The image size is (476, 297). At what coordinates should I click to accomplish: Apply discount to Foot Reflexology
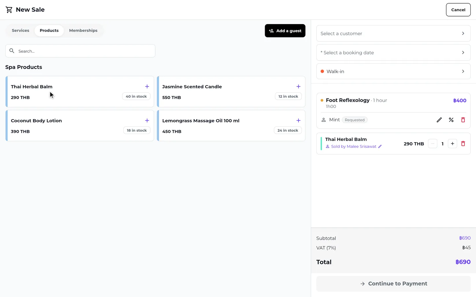(x=451, y=120)
